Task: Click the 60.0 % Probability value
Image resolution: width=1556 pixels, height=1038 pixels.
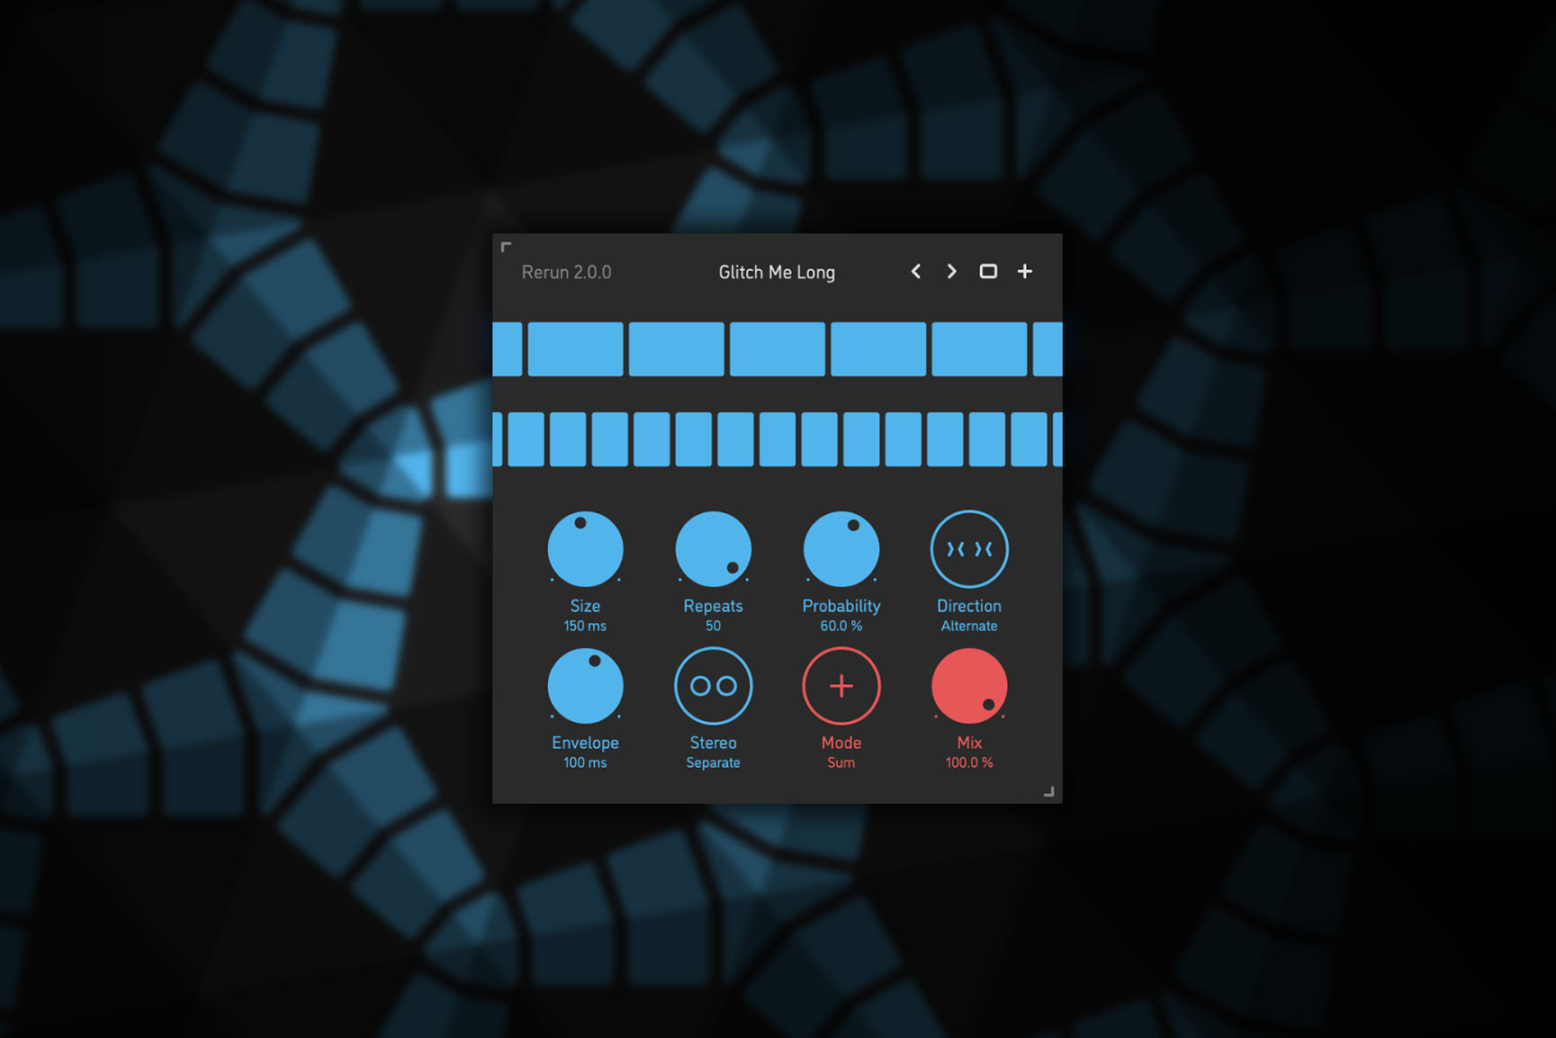Action: click(841, 626)
